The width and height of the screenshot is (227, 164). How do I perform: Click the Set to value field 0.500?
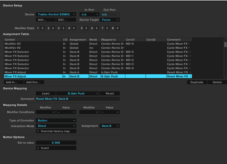56,143
